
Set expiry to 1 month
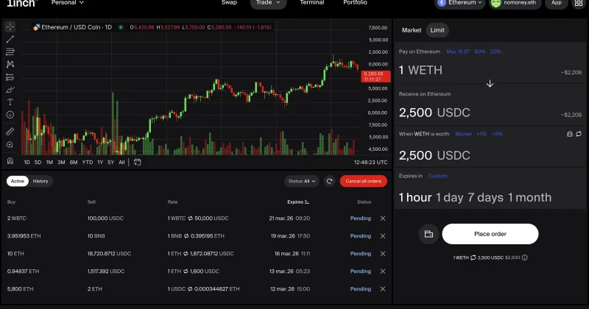(529, 197)
